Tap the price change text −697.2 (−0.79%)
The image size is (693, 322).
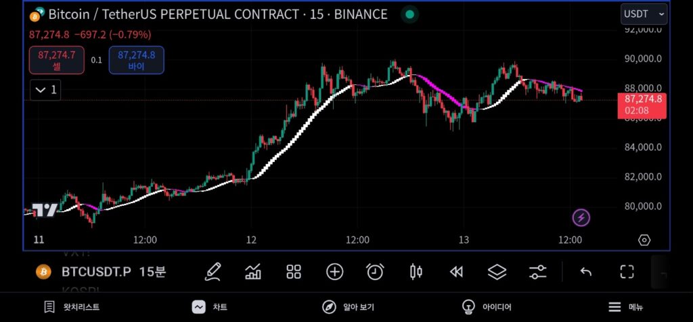pyautogui.click(x=113, y=34)
